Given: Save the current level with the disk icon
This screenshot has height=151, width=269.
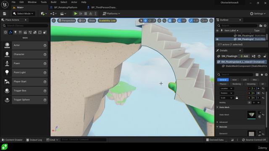Looking at the screenshot, I should (5, 13).
